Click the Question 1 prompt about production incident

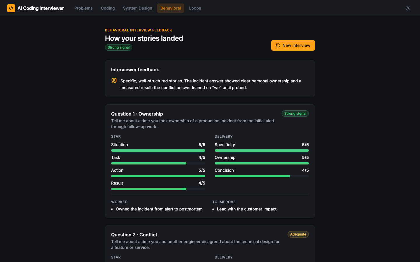[x=193, y=124]
